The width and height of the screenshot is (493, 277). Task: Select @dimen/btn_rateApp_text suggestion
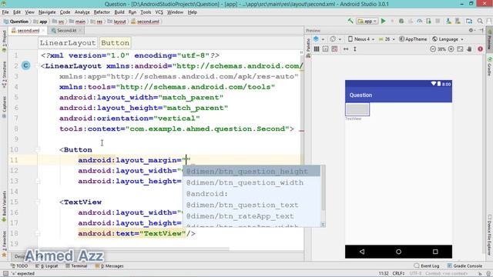(252, 216)
